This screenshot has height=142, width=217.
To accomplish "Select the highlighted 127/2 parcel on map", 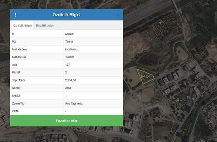I will [145, 77].
